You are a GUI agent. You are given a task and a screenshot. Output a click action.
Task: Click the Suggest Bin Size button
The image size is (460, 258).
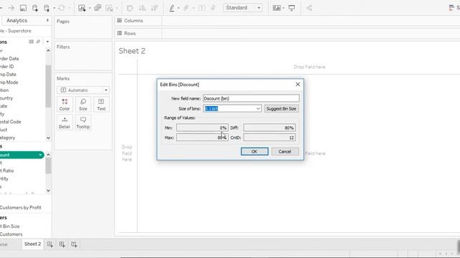click(x=281, y=108)
